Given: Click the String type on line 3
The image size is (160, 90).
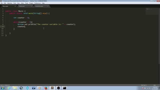Looking at the screenshot, I should tap(36, 13).
